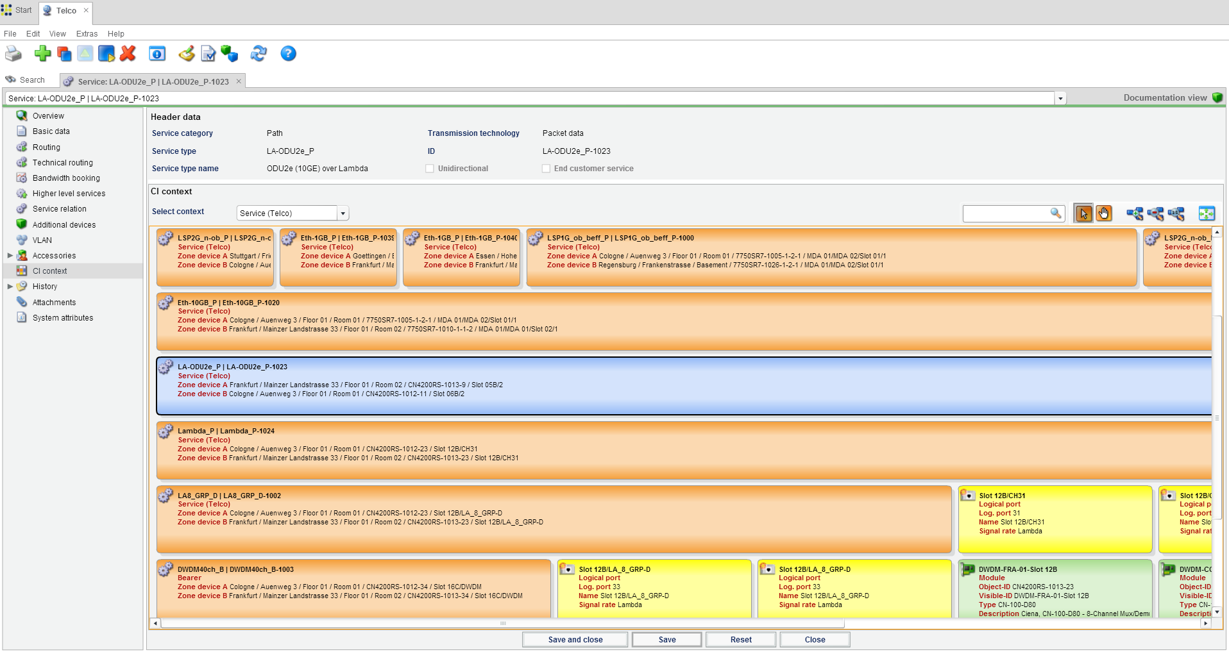The width and height of the screenshot is (1229, 652).
Task: Click the Save and close button
Action: (574, 639)
